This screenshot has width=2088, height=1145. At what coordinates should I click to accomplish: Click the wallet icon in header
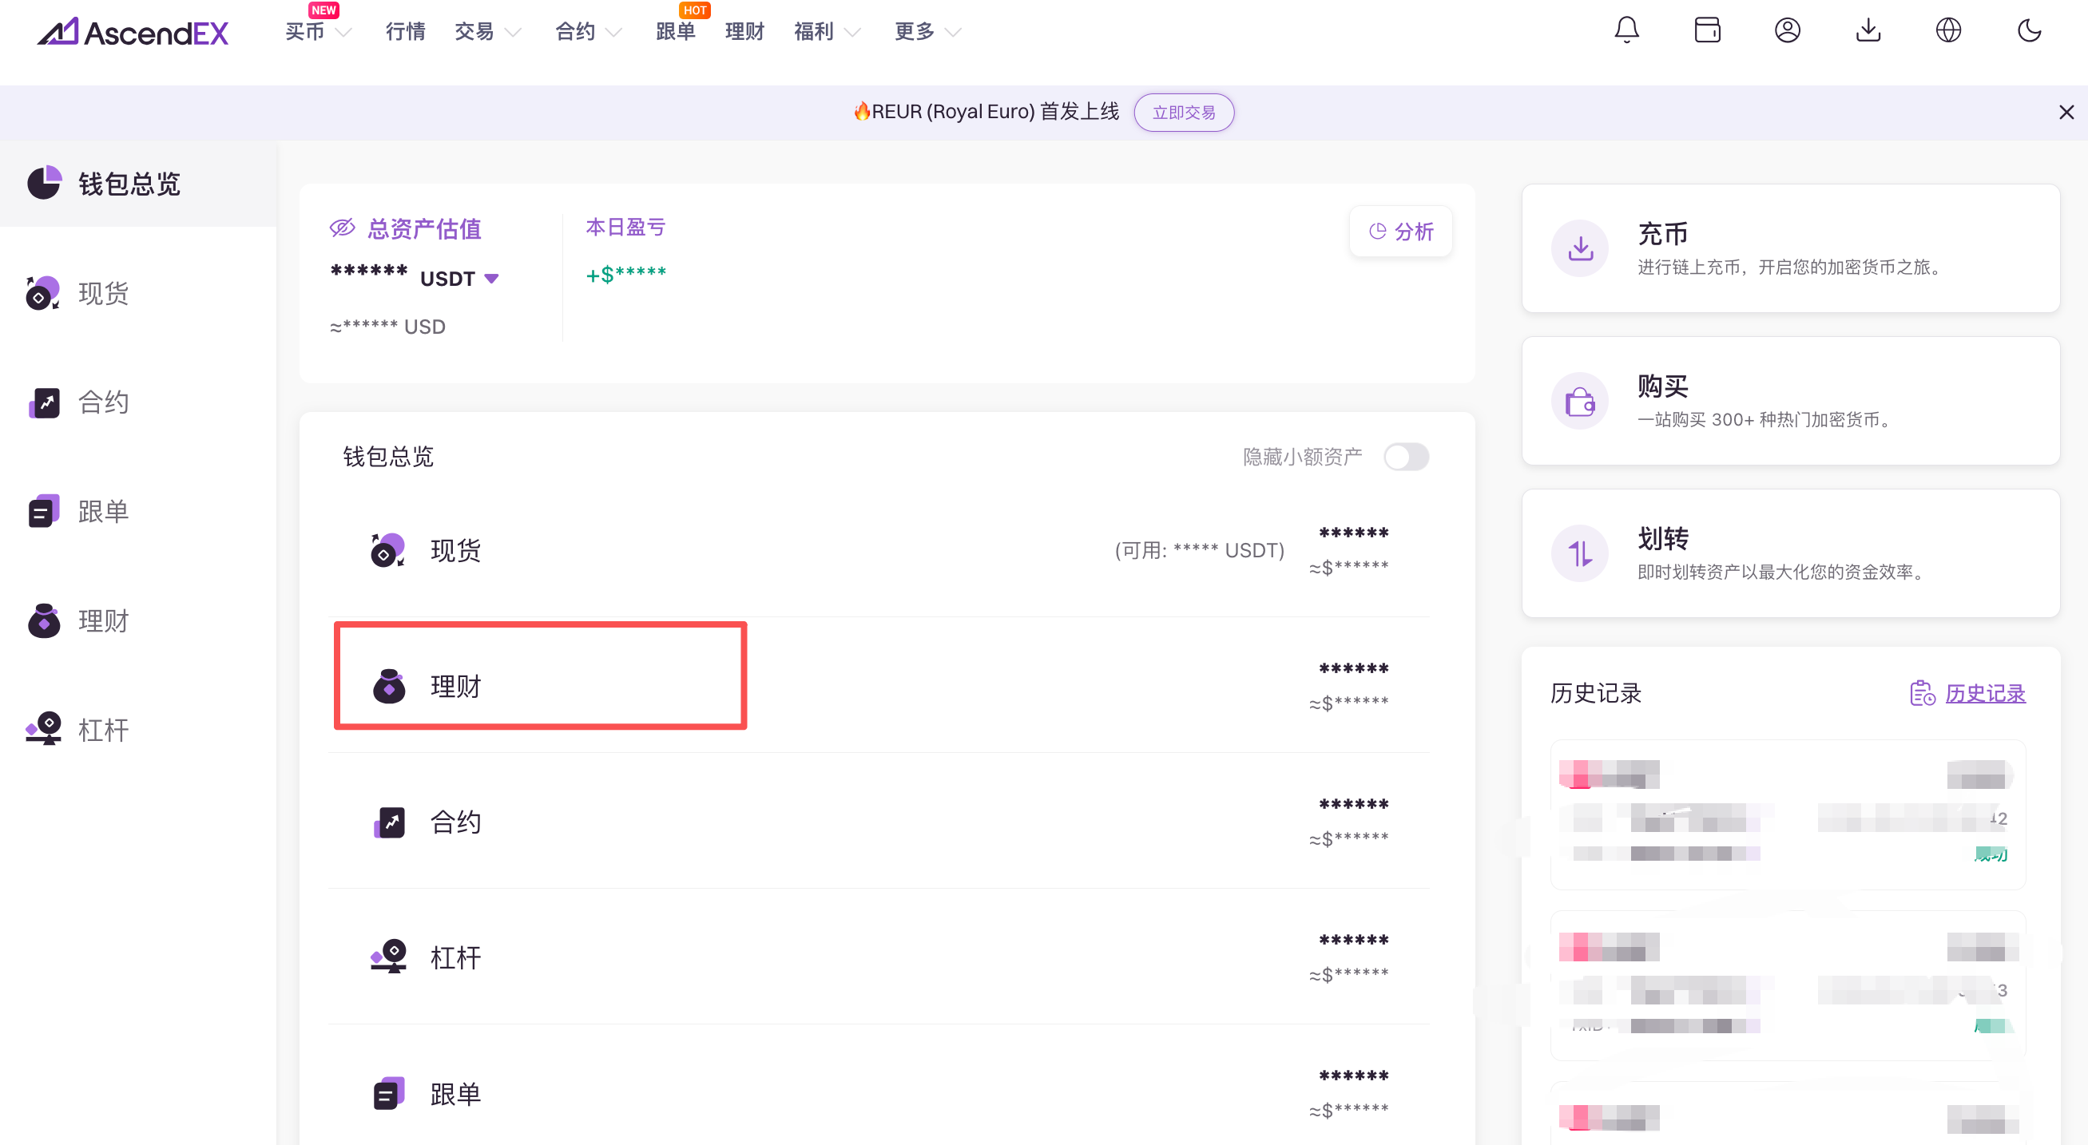(1706, 31)
